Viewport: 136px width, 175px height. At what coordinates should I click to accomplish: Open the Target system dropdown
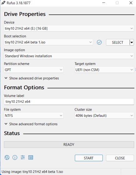(104, 70)
